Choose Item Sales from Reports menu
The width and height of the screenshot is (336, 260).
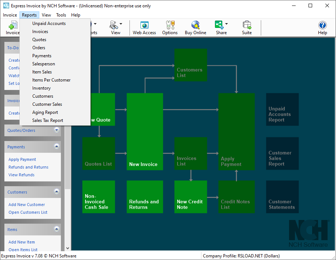point(55,72)
